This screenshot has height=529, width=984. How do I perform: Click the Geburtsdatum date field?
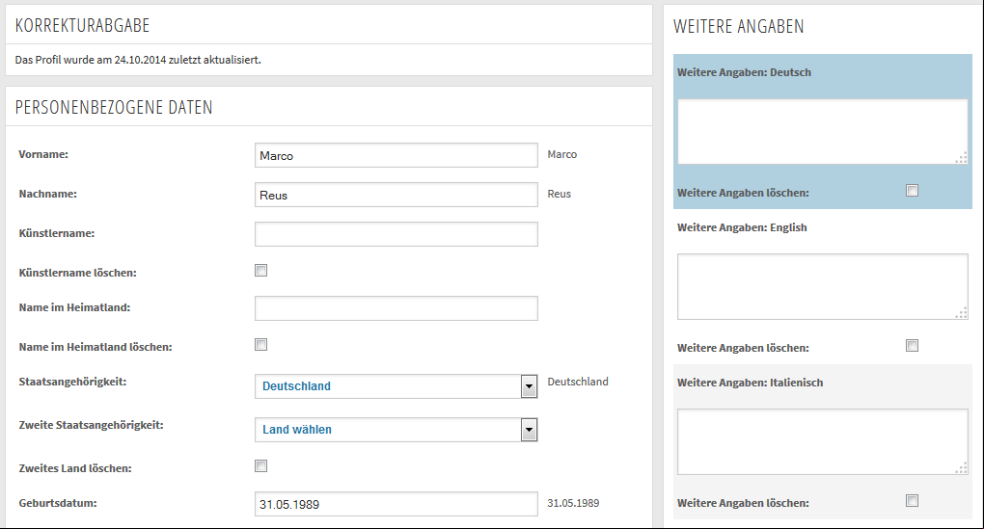click(396, 504)
